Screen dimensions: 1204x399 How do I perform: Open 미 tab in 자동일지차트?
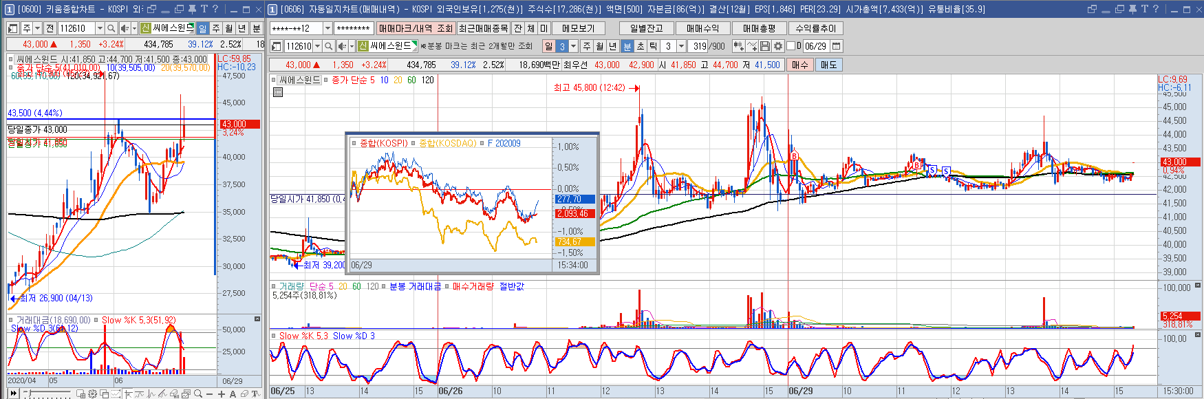point(544,28)
